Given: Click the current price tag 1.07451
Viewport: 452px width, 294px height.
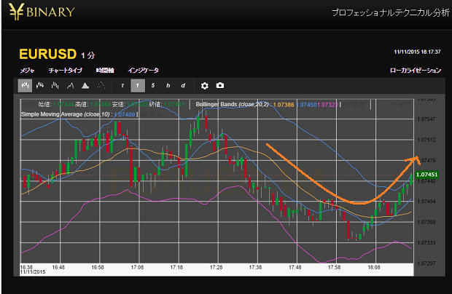Looking at the screenshot, I should [x=427, y=175].
